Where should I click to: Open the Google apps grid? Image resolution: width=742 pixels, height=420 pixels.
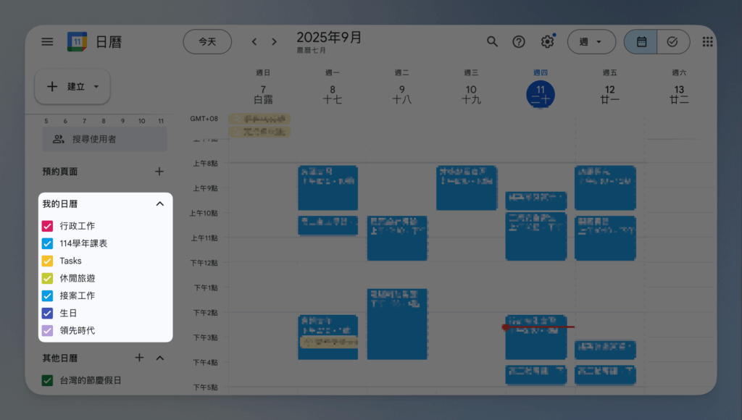(x=708, y=42)
